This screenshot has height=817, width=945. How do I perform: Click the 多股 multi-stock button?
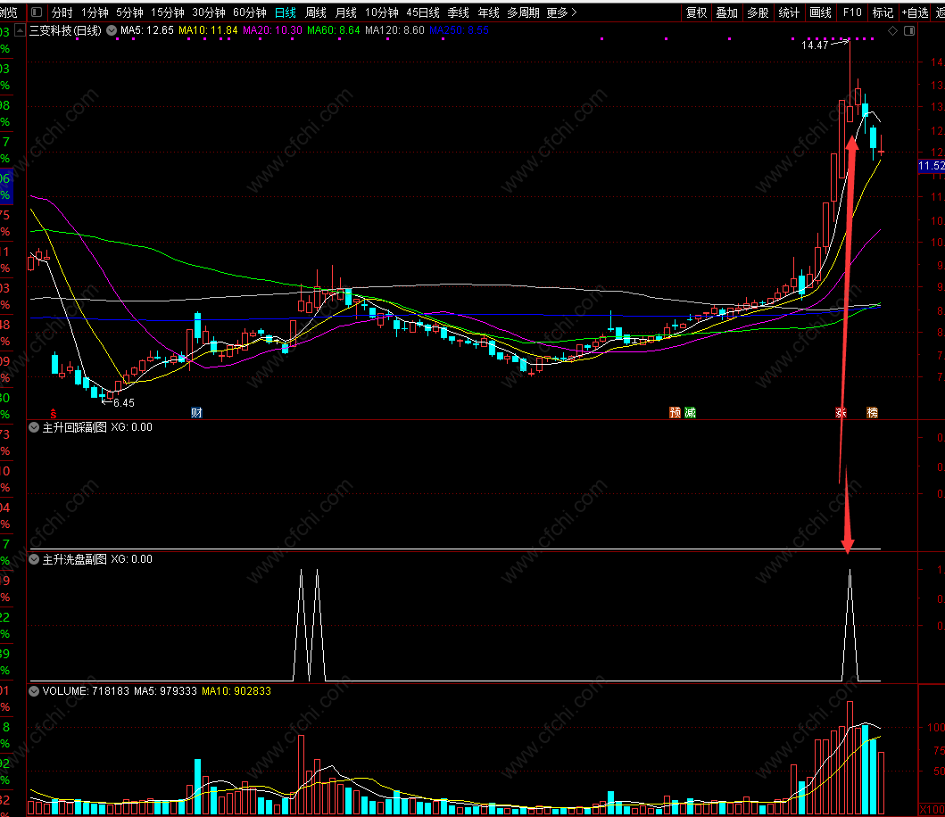coord(758,12)
